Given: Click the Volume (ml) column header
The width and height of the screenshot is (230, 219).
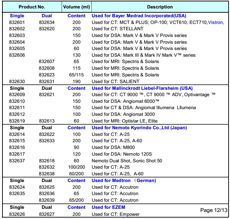Looking at the screenshot, I should pos(76,7).
